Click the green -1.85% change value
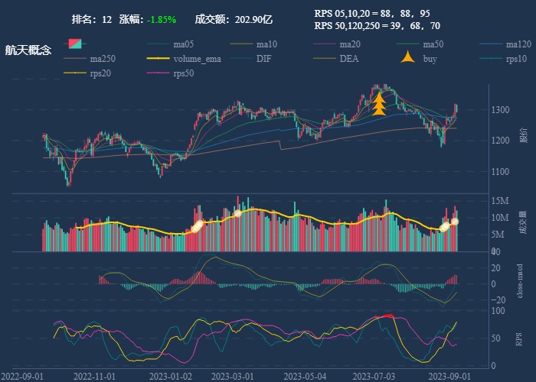The height and width of the screenshot is (382, 536). coord(162,19)
